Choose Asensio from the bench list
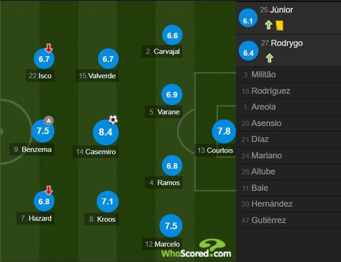Viewport: 341px width, 262px height. pyautogui.click(x=266, y=123)
